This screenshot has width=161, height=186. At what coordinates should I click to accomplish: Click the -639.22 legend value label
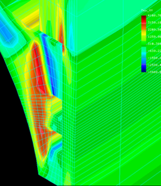tap(154, 51)
